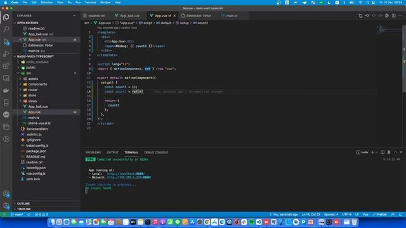Click Synchronize Changes icon in status bar
406x228 pixels.
point(29,215)
